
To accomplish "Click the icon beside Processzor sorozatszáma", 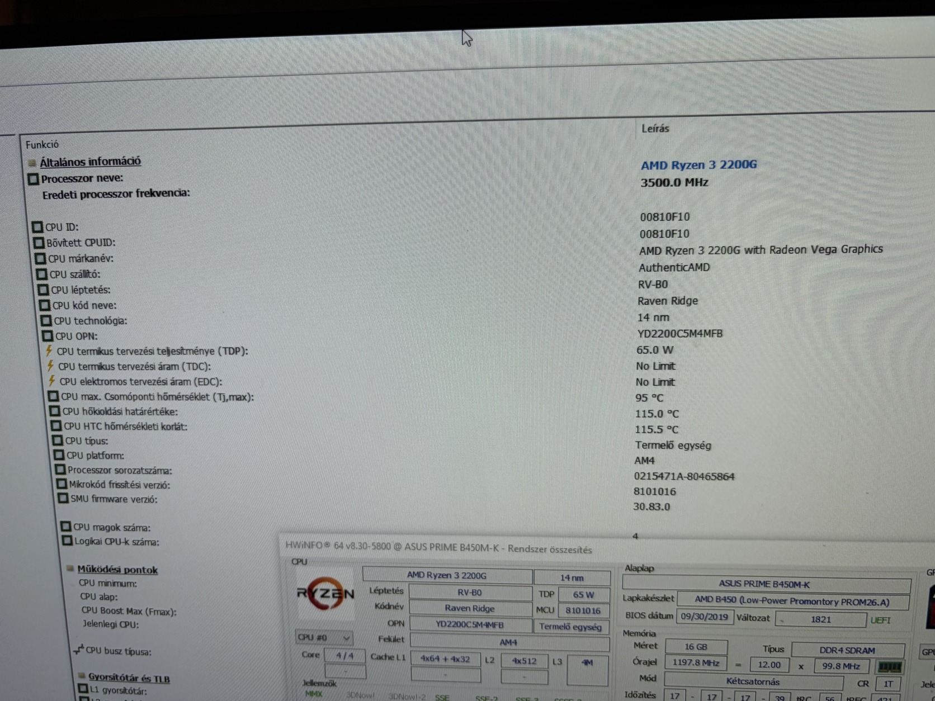I will tap(60, 470).
